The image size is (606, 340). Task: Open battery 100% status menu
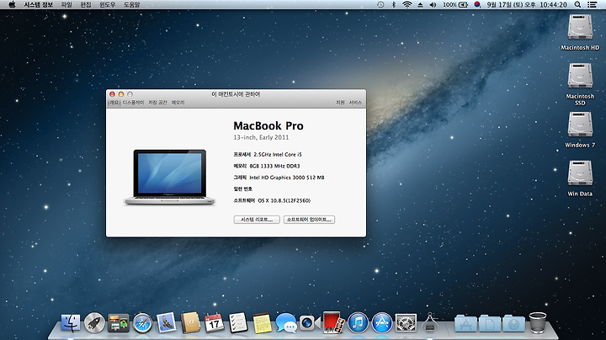(455, 5)
